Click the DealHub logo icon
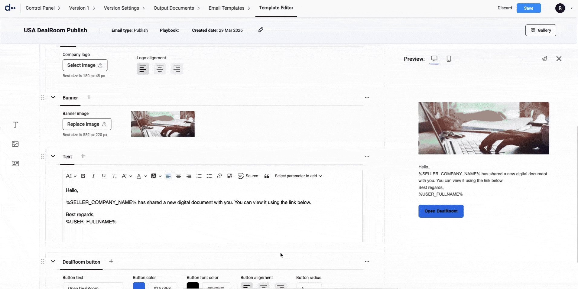 pyautogui.click(x=10, y=8)
